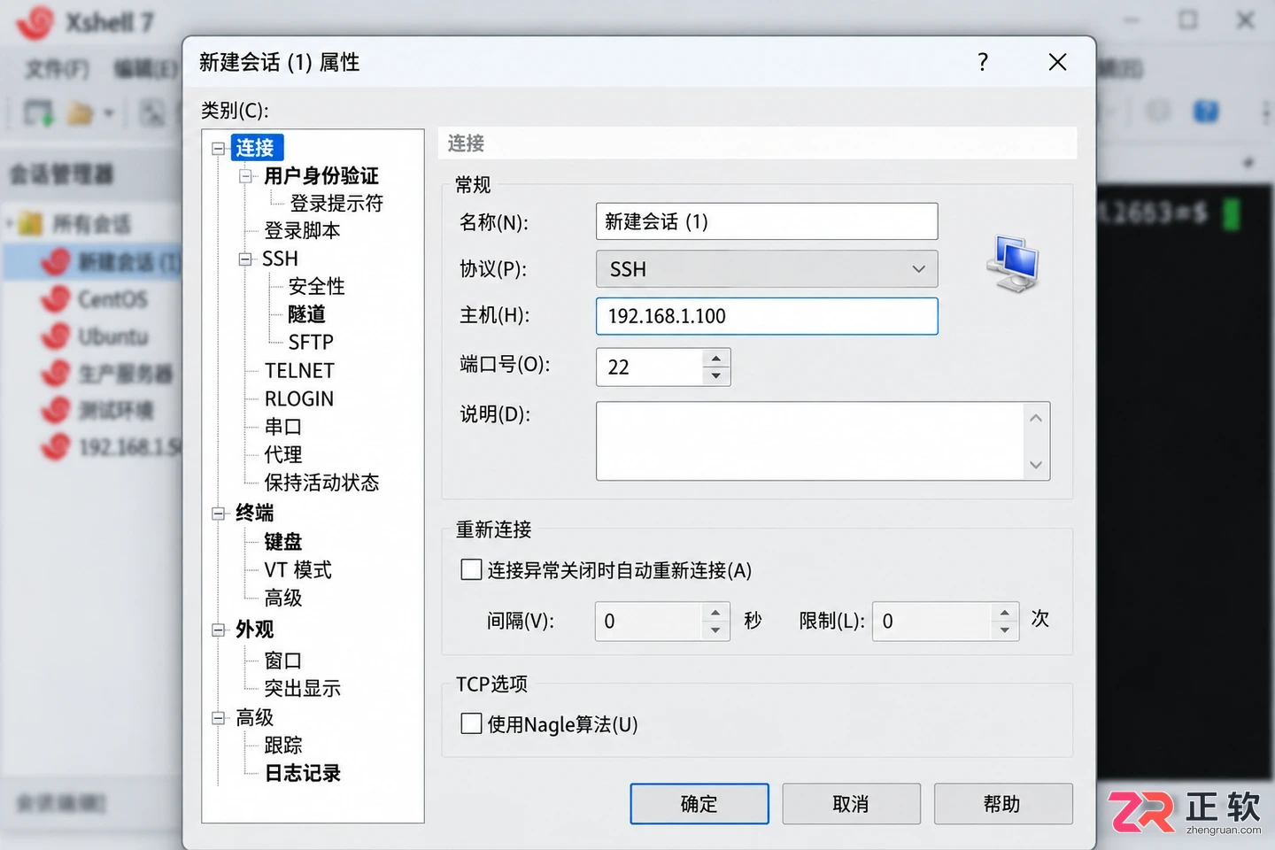Open 安全性 settings under SSH
This screenshot has width=1275, height=850.
[x=317, y=286]
